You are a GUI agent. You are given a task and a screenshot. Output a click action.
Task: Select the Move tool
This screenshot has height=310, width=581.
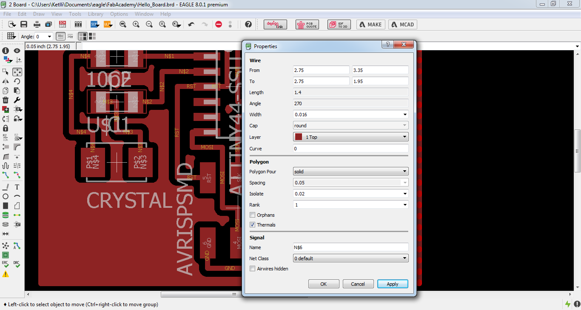[17, 72]
